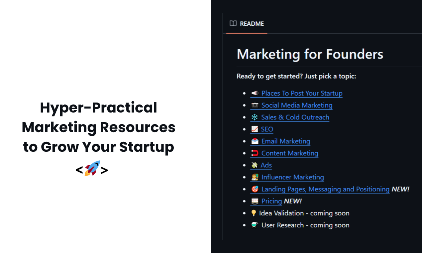Click the README book icon

(x=233, y=23)
